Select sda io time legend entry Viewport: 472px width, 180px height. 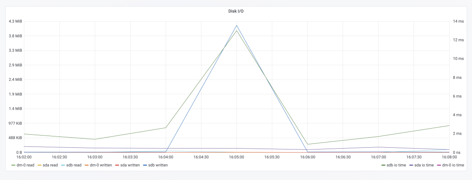coord(423,165)
